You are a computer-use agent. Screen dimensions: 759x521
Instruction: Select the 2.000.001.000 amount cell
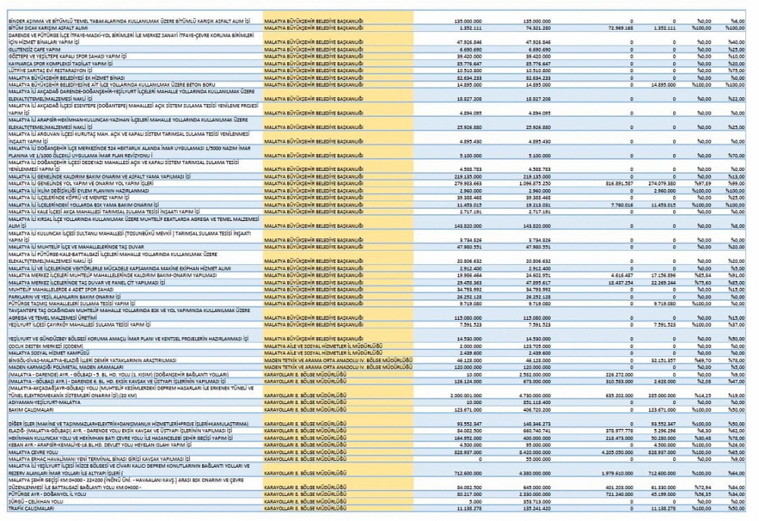[466, 396]
